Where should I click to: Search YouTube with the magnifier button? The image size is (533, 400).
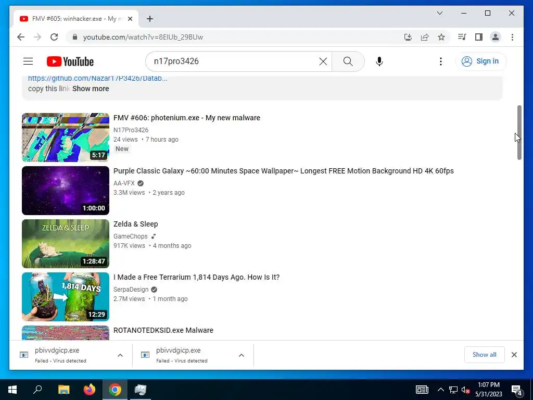(x=348, y=61)
